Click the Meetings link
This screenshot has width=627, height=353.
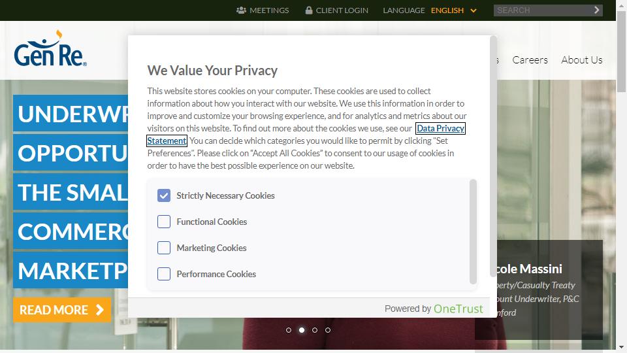[x=268, y=10]
